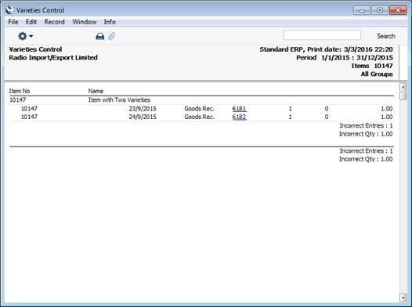Click the date 23/9/2015
This screenshot has width=412, height=307.
(x=143, y=109)
